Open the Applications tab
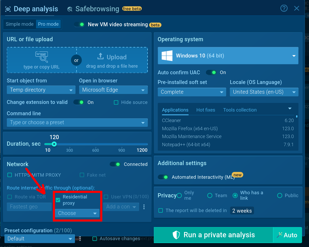The image size is (309, 247). click(175, 110)
